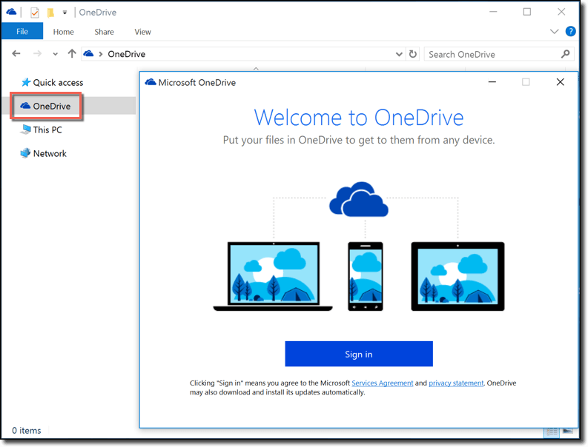Switch to the Share ribbon tab
Screen dimensions: 588x447
[x=104, y=32]
